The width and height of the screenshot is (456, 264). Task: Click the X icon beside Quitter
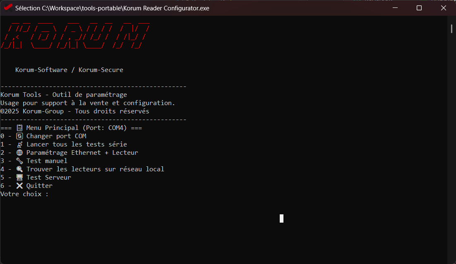19,185
